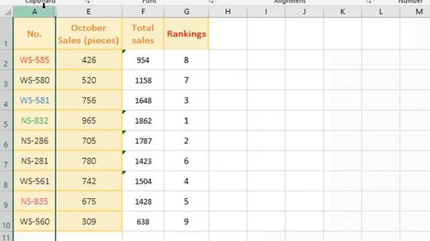Select row 5 header
430x241 pixels.
click(6, 120)
